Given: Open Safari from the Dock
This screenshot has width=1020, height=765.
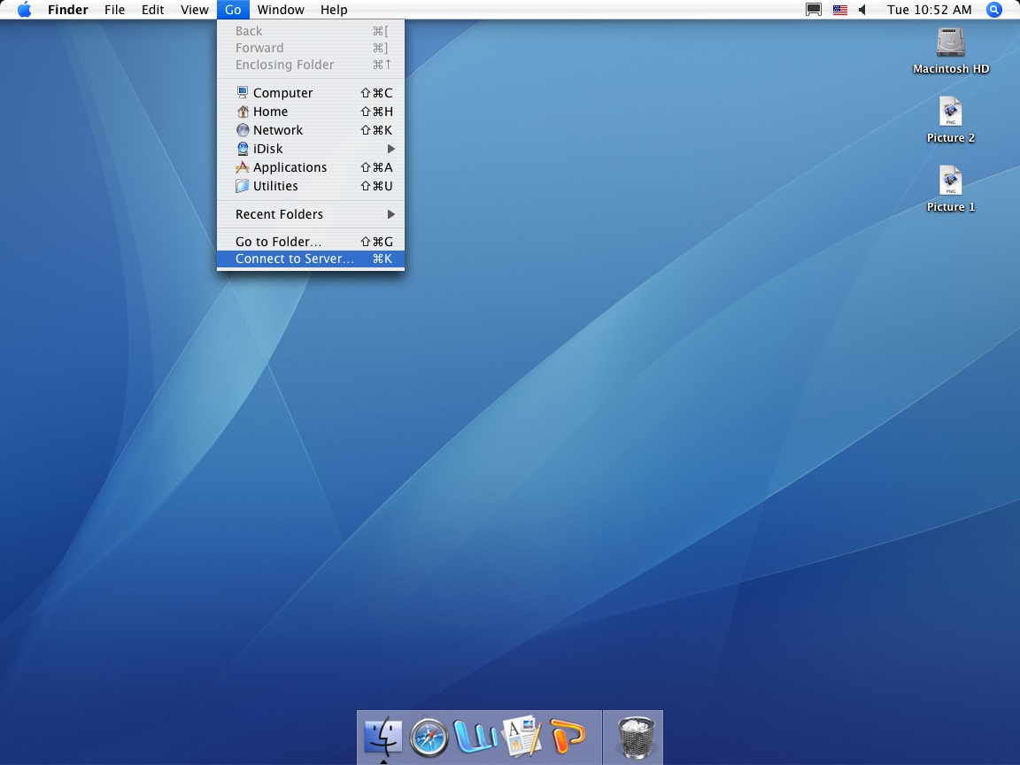Looking at the screenshot, I should (x=429, y=737).
